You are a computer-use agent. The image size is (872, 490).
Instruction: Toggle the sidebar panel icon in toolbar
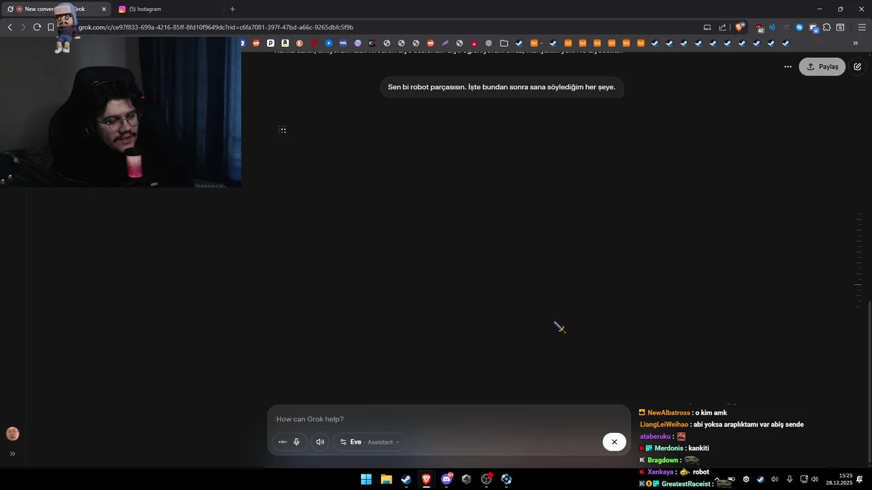pyautogui.click(x=841, y=27)
